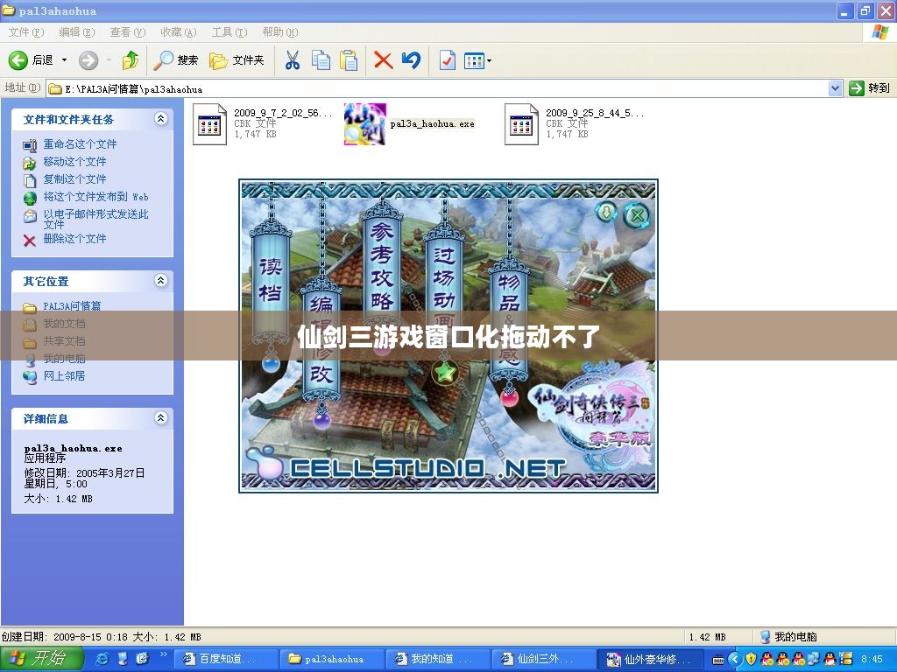This screenshot has height=672, width=897.
Task: Click the green minimize arrow orb in game window
Action: click(x=607, y=213)
